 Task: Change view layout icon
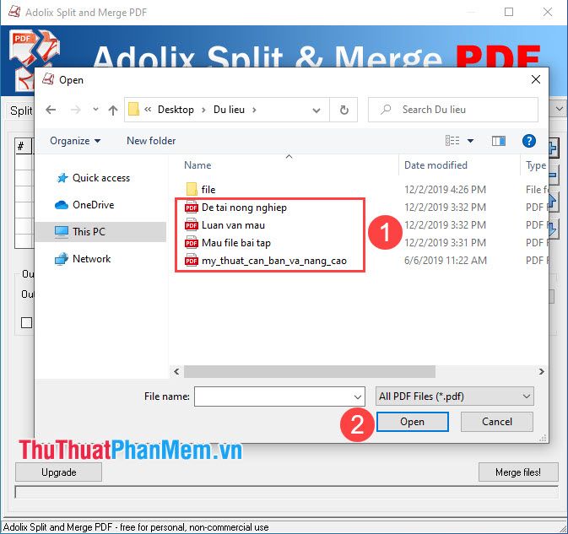tap(452, 141)
